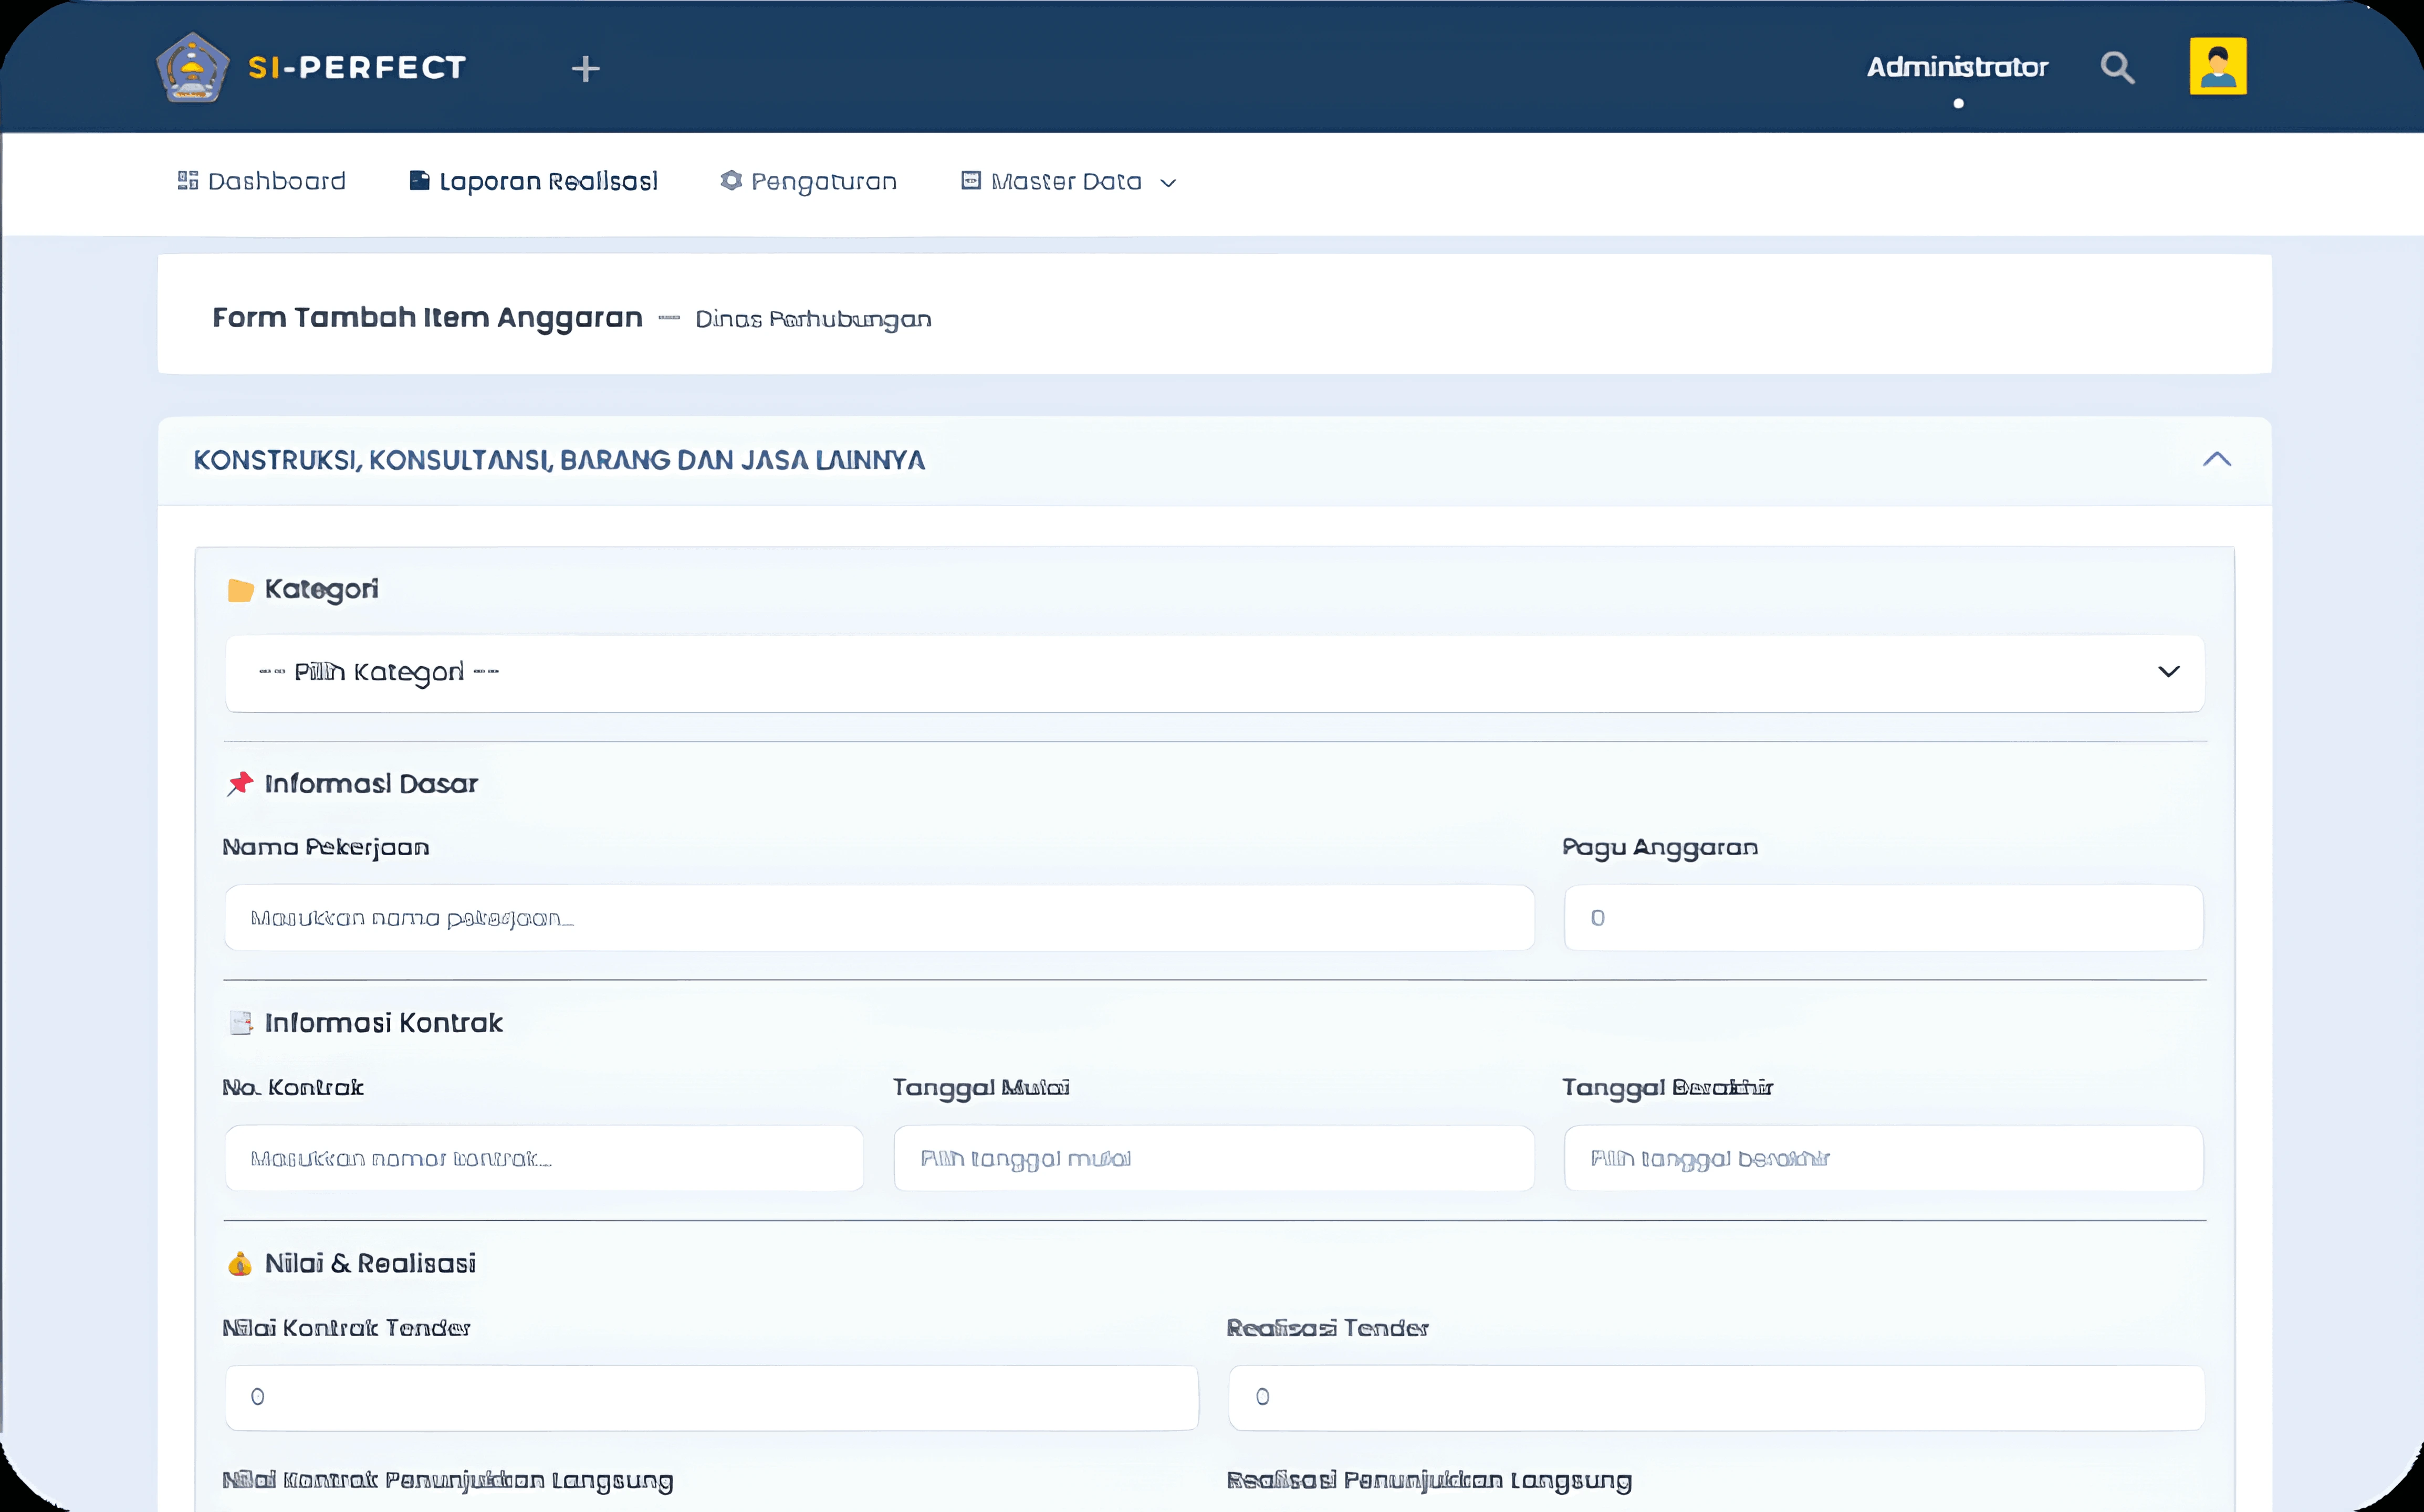Screen dimensions: 2424x1512
Task: Click the Laporan Realisasi document icon
Action: point(420,180)
